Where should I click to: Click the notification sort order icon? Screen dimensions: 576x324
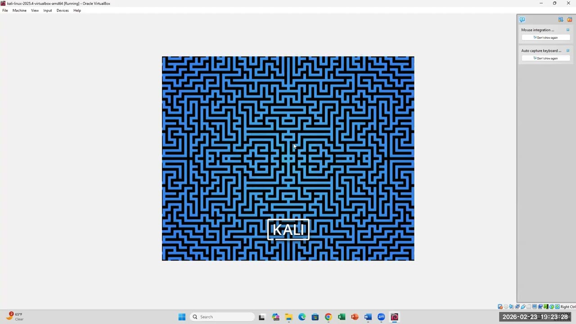(561, 19)
